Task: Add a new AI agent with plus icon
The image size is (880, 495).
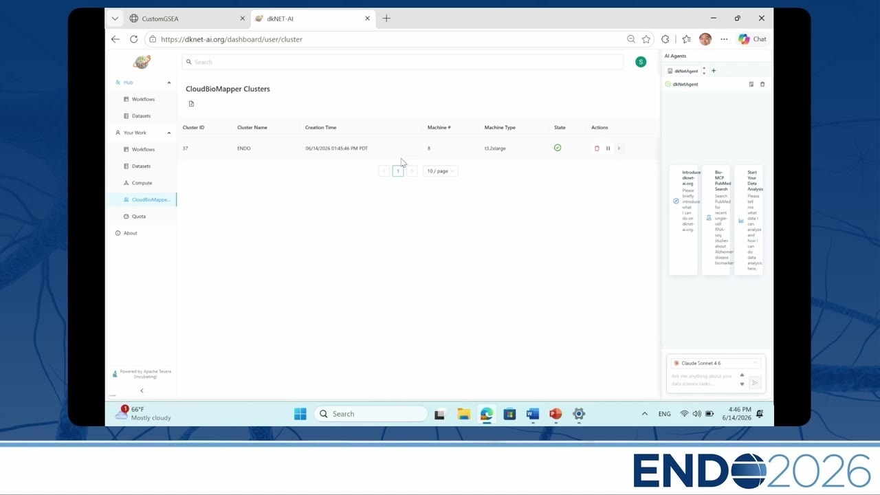Action: click(x=714, y=71)
